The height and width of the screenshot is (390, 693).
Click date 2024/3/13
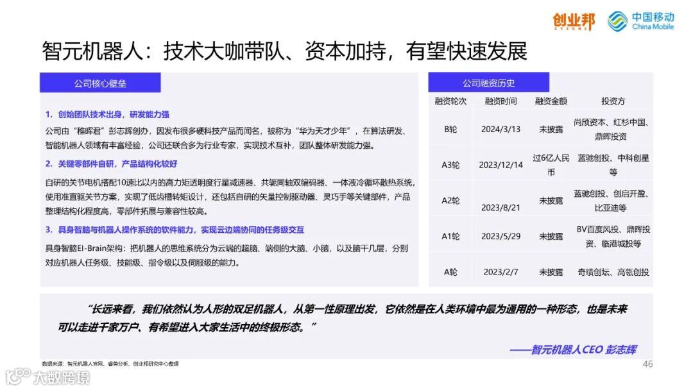501,130
